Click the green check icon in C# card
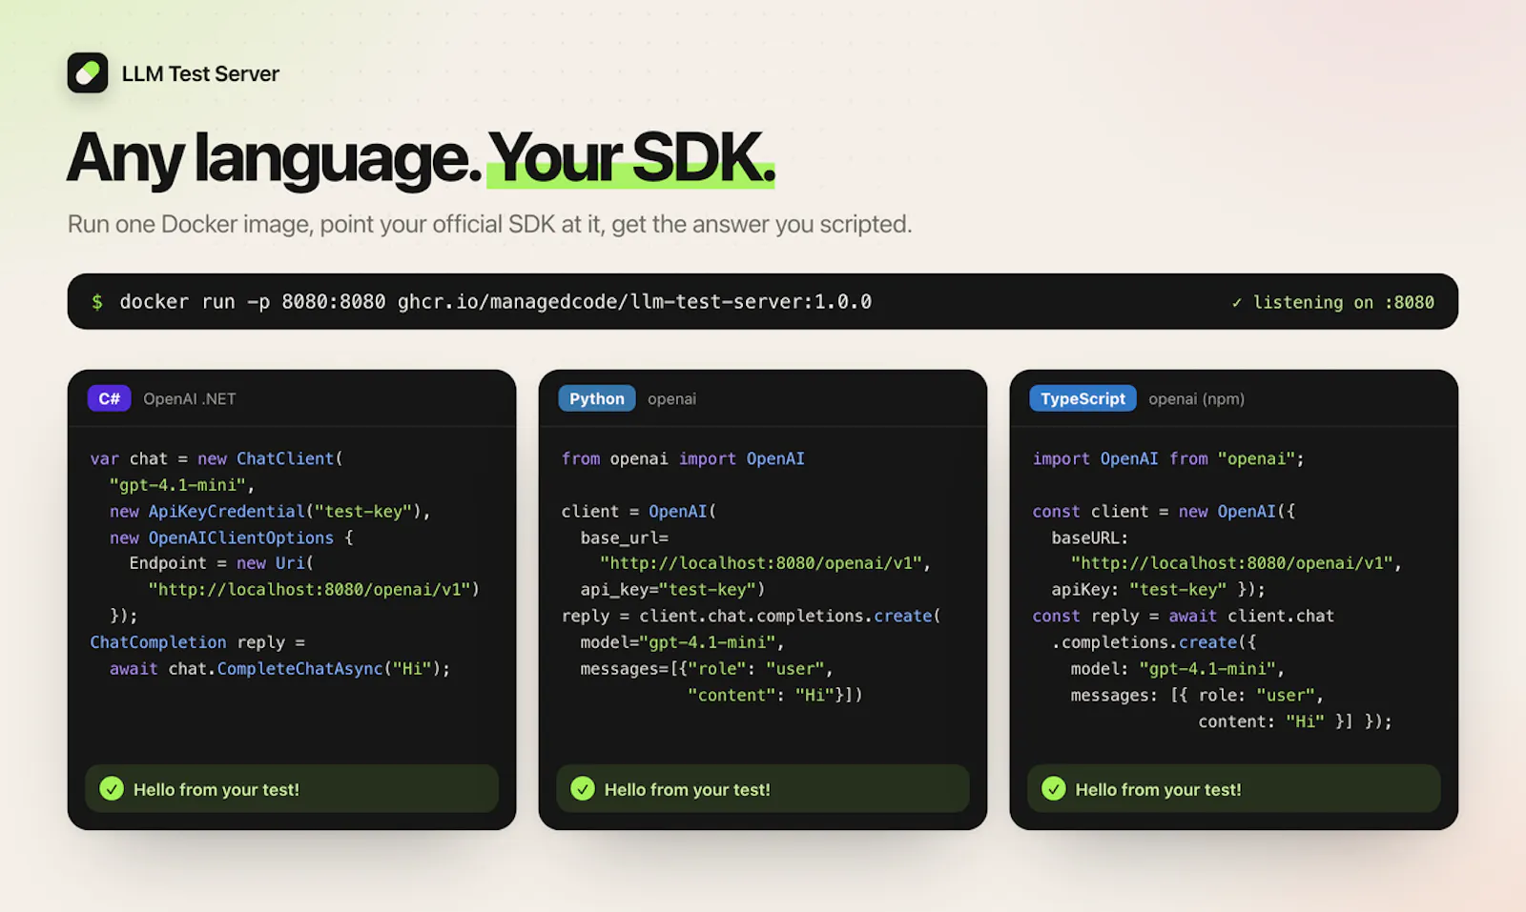This screenshot has width=1526, height=912. tap(112, 789)
